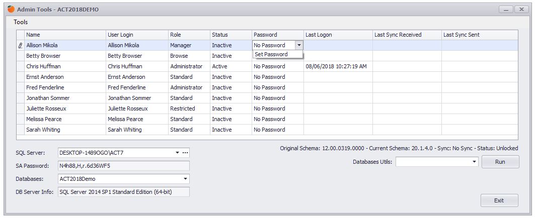The image size is (535, 219).
Task: Select the Sarah Whiting name cell
Action: (x=65, y=130)
